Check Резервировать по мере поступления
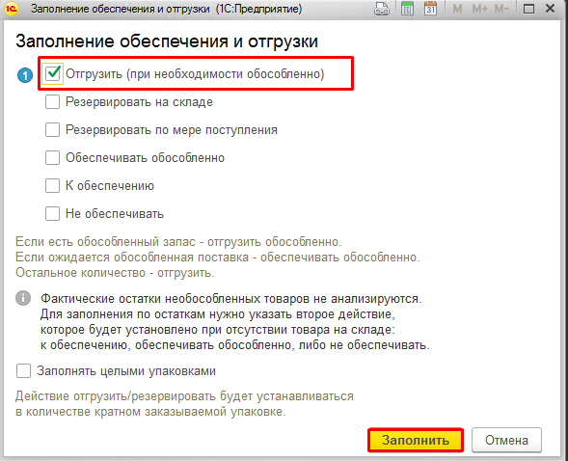This screenshot has height=461, width=568. coord(52,129)
